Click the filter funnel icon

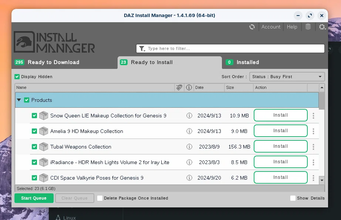tap(142, 49)
